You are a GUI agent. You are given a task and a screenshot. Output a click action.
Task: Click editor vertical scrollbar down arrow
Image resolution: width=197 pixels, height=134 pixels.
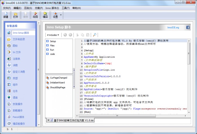point(189,112)
